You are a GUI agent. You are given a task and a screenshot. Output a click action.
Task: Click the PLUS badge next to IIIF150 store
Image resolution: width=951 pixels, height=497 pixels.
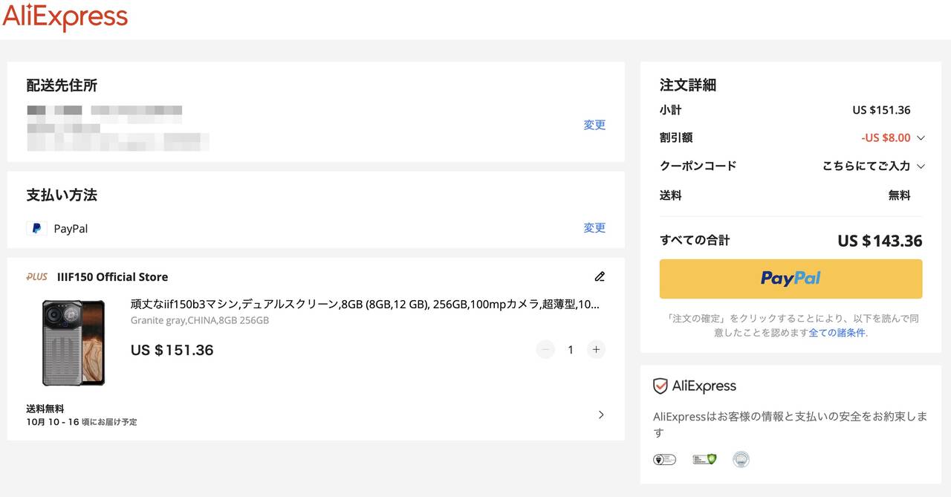[x=37, y=277]
